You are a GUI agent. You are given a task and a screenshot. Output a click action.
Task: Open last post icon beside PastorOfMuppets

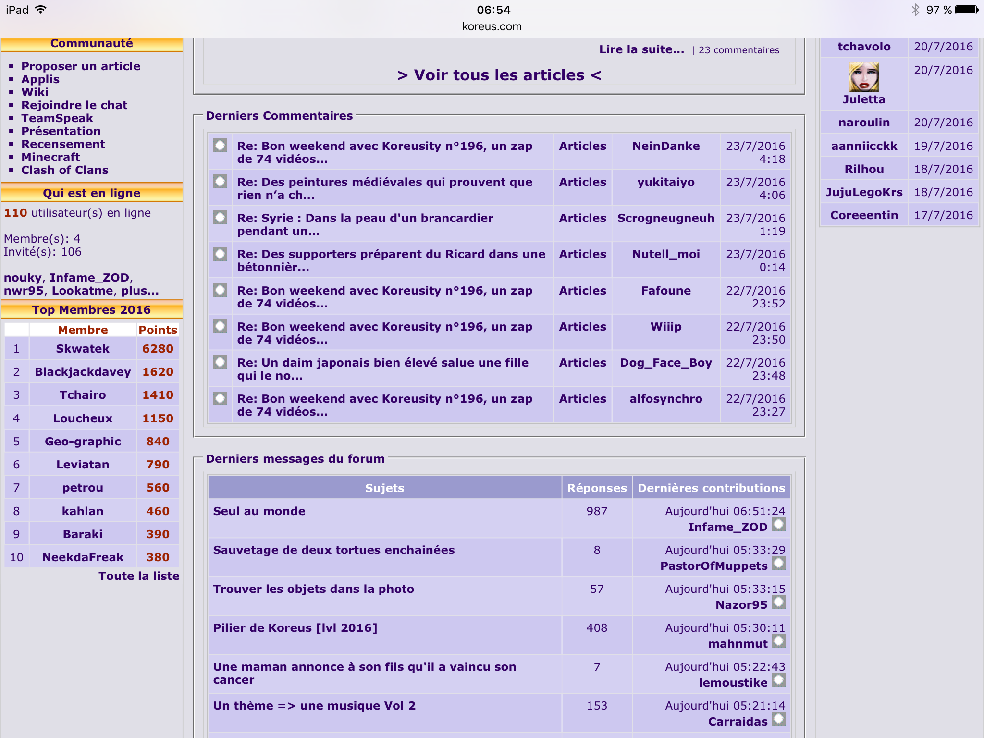778,564
